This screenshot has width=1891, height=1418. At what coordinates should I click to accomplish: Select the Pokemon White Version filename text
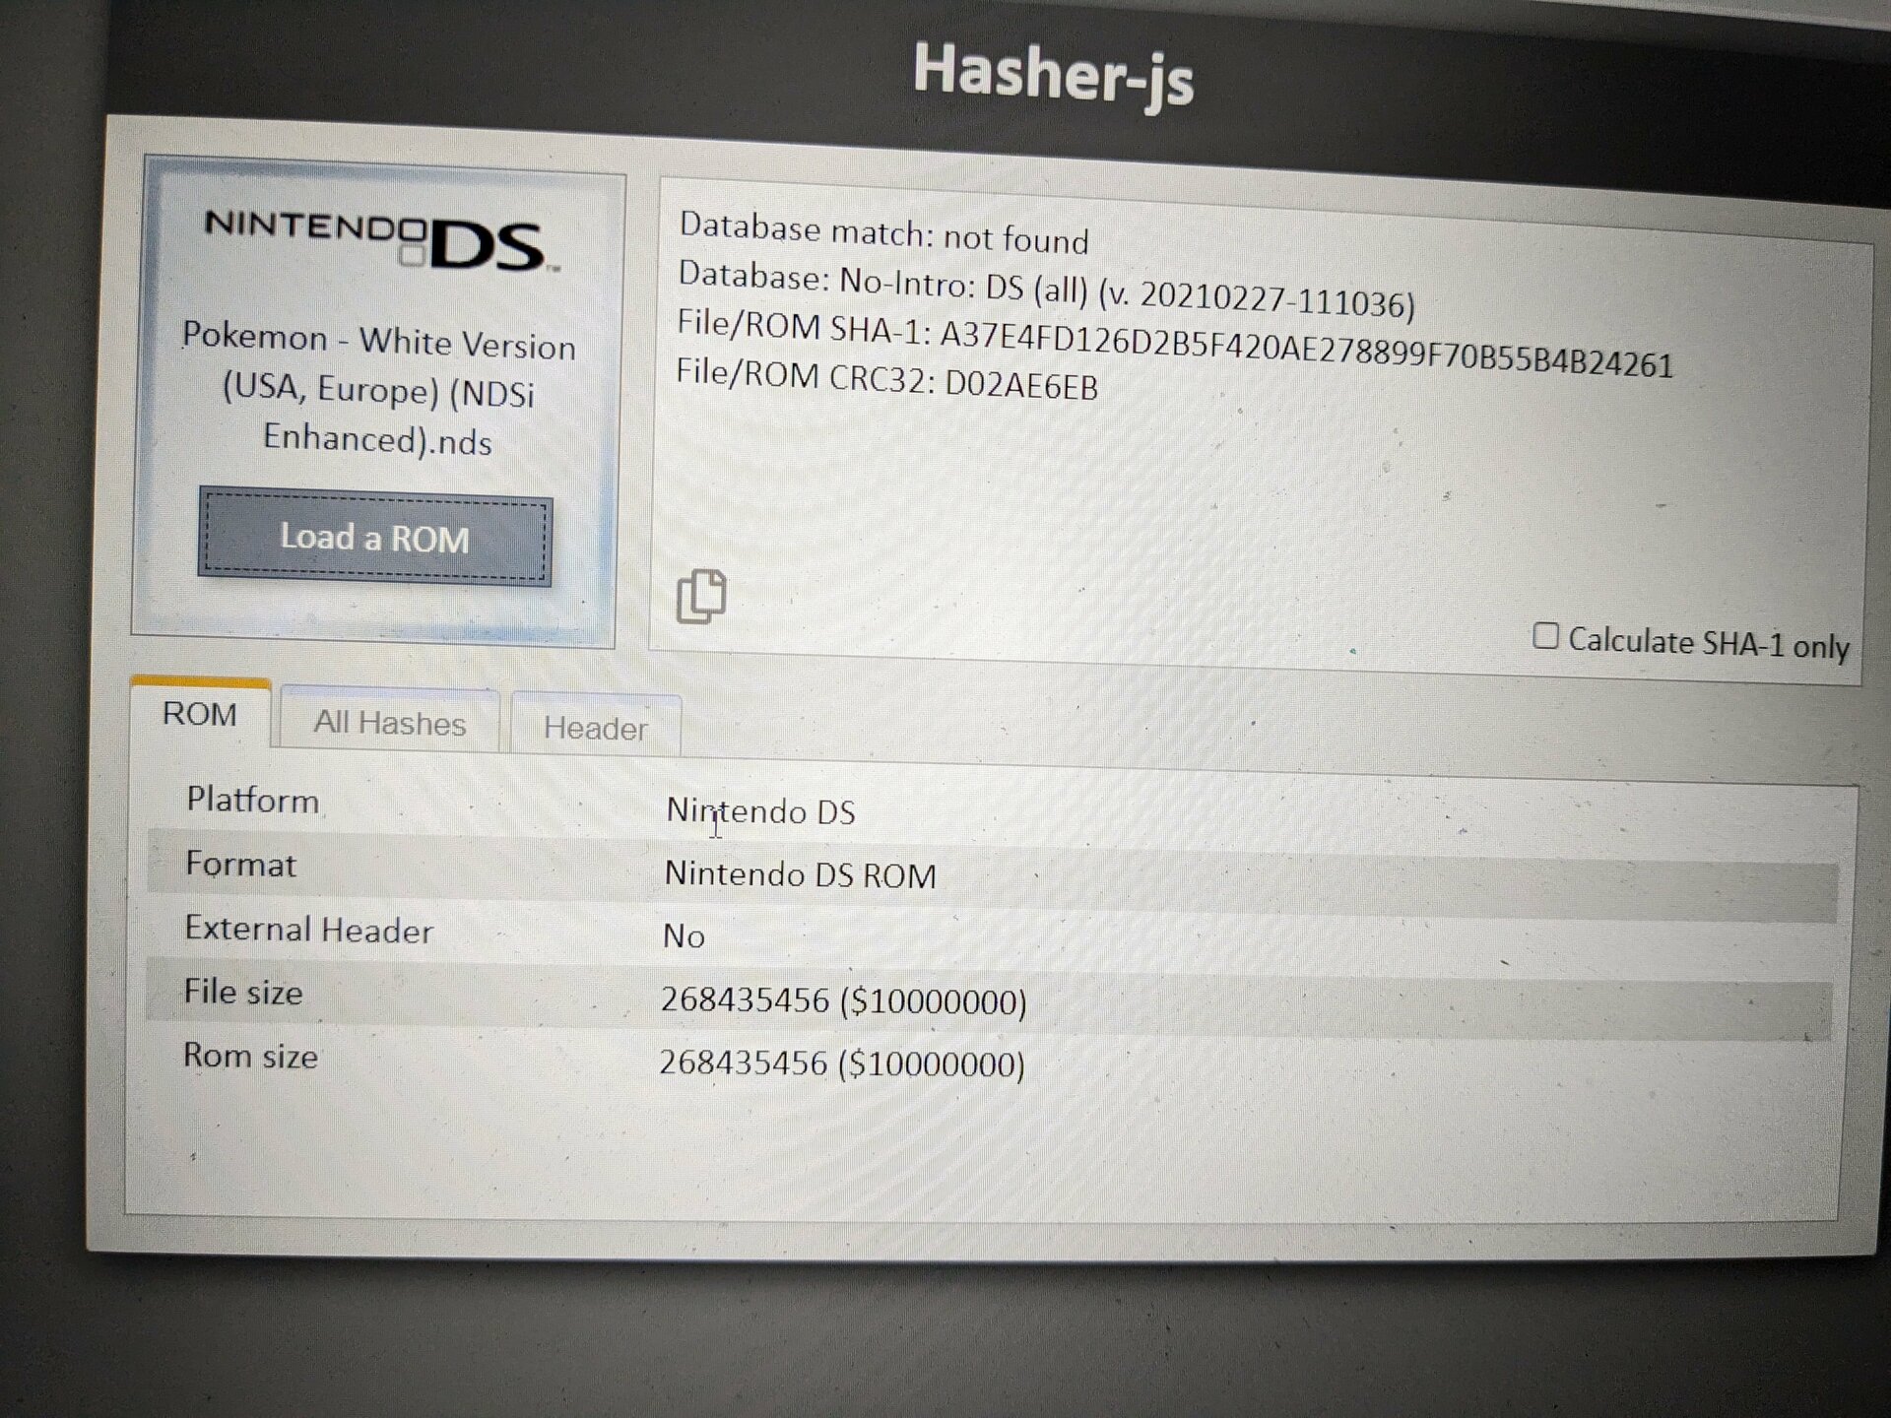(x=378, y=389)
